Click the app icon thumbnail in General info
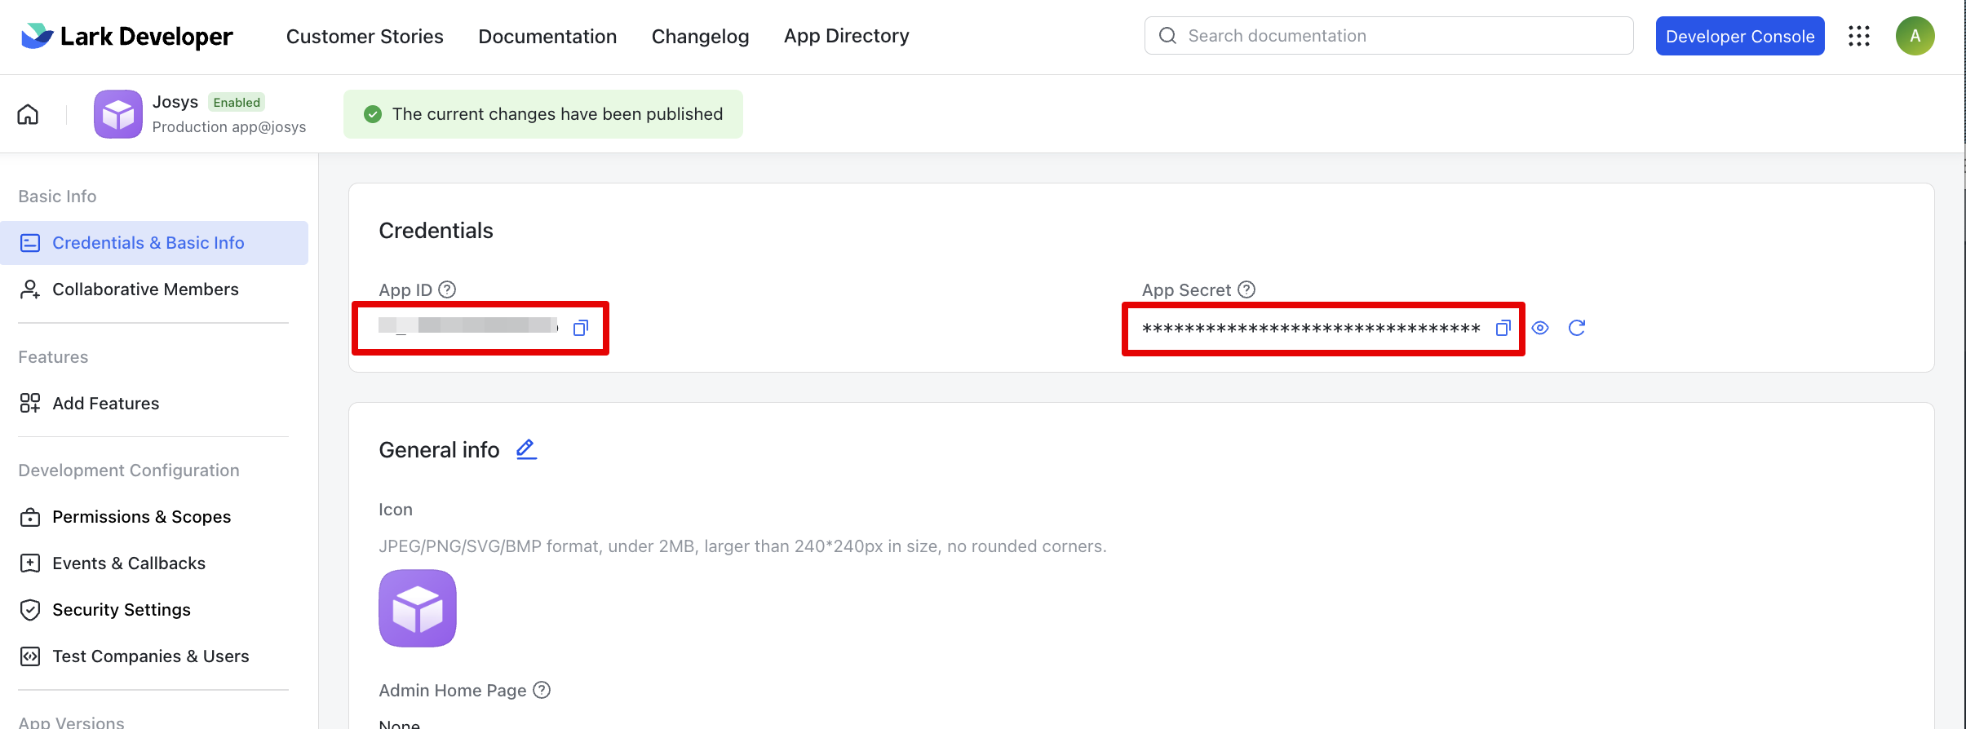The width and height of the screenshot is (1966, 729). pos(418,608)
